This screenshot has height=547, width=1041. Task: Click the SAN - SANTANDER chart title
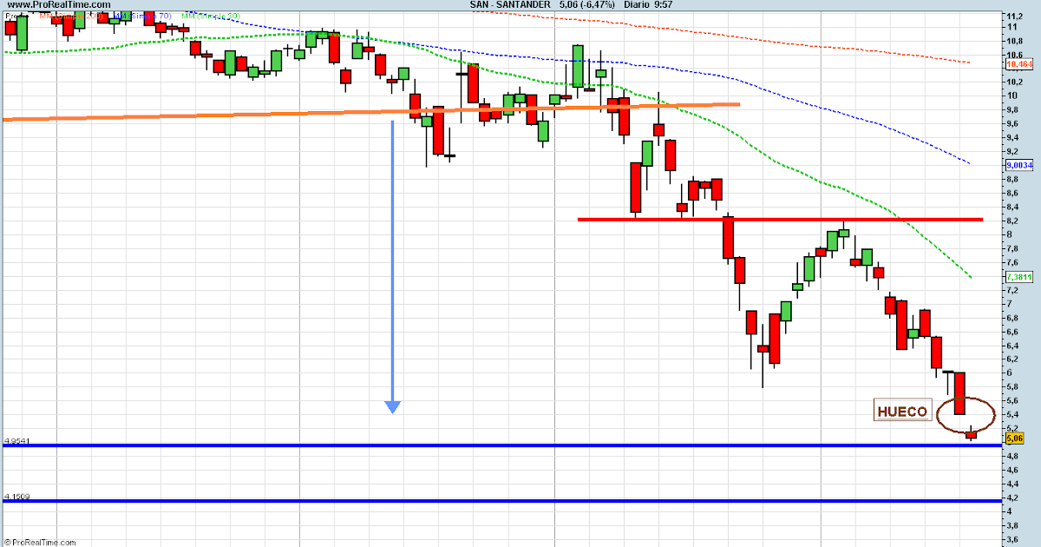click(x=509, y=5)
